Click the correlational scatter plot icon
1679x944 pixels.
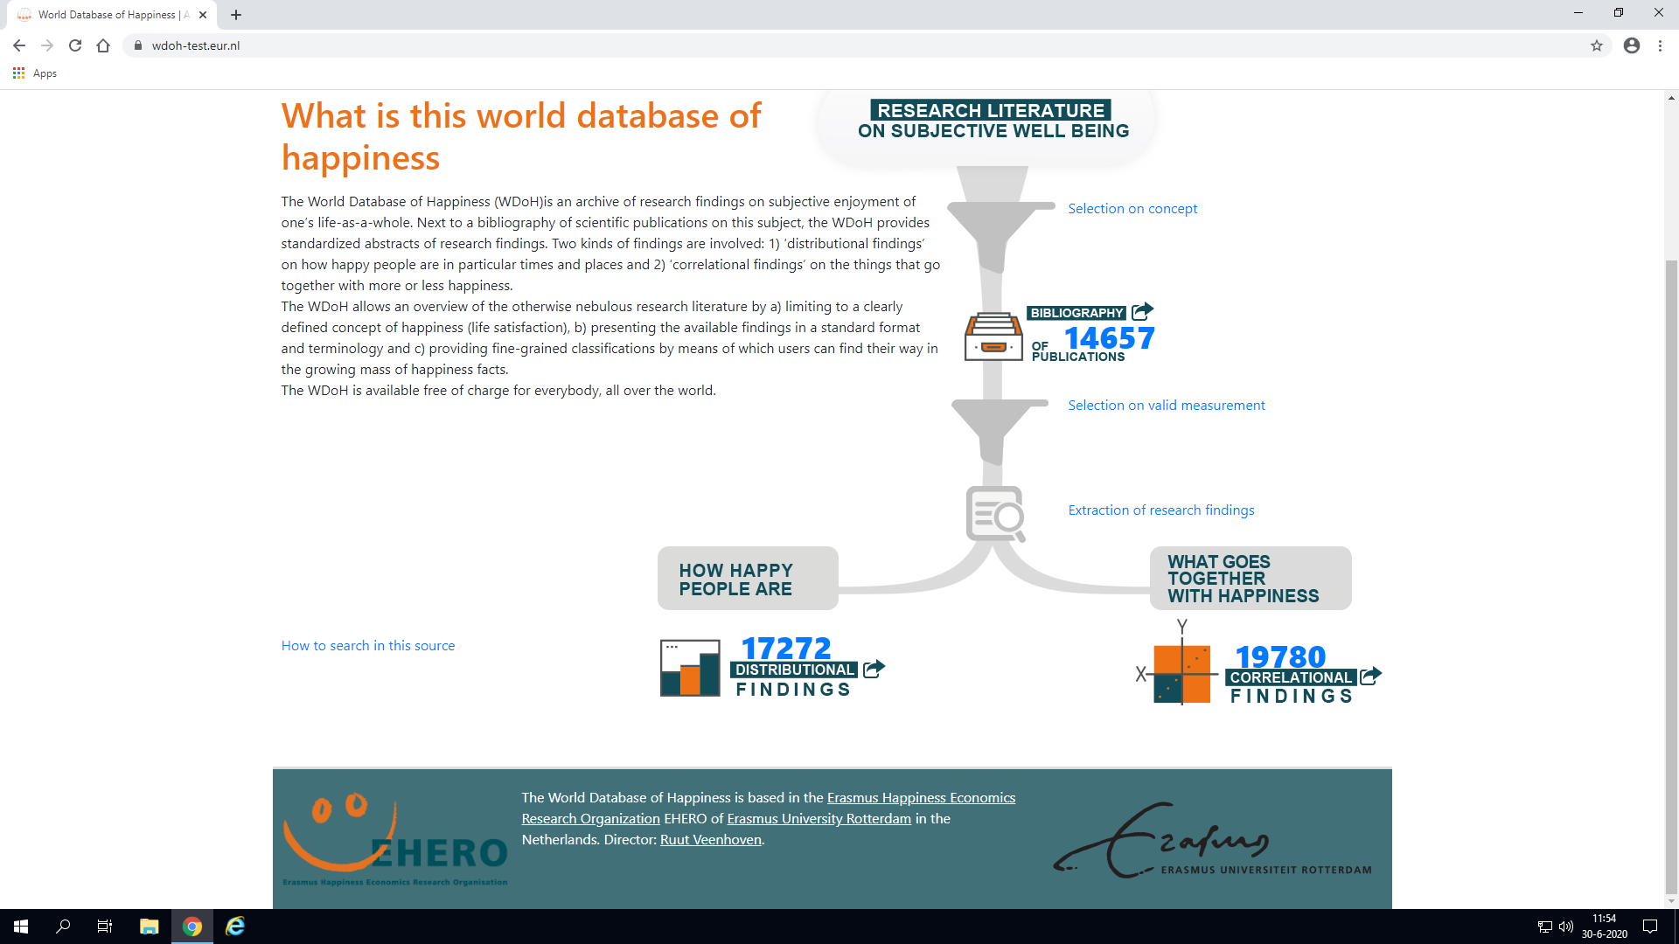point(1181,672)
